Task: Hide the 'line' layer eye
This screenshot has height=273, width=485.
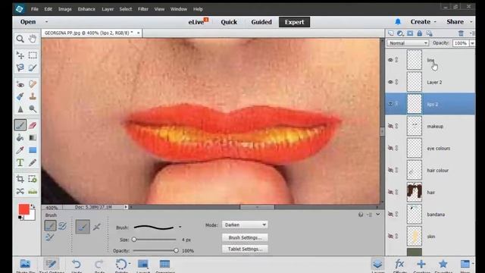Action: tap(390, 60)
